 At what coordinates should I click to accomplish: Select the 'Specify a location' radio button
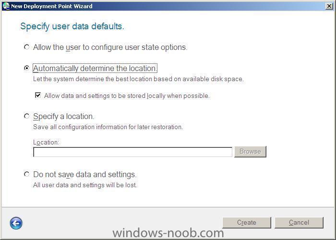pyautogui.click(x=26, y=116)
